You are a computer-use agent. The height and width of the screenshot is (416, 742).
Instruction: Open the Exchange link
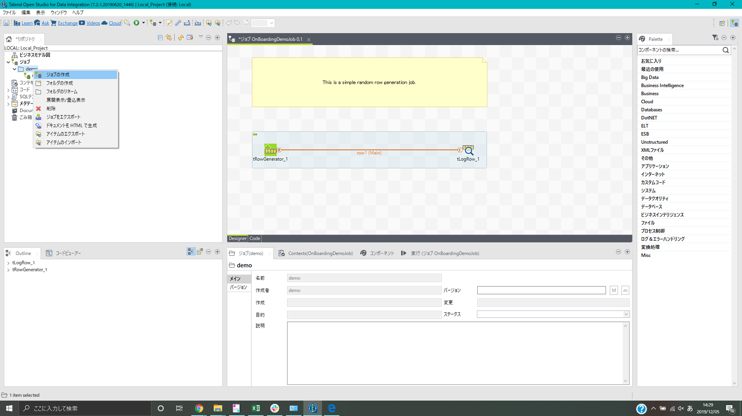(x=68, y=23)
